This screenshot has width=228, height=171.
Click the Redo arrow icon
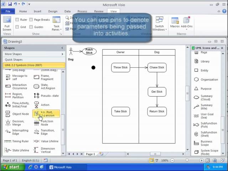click(23, 4)
